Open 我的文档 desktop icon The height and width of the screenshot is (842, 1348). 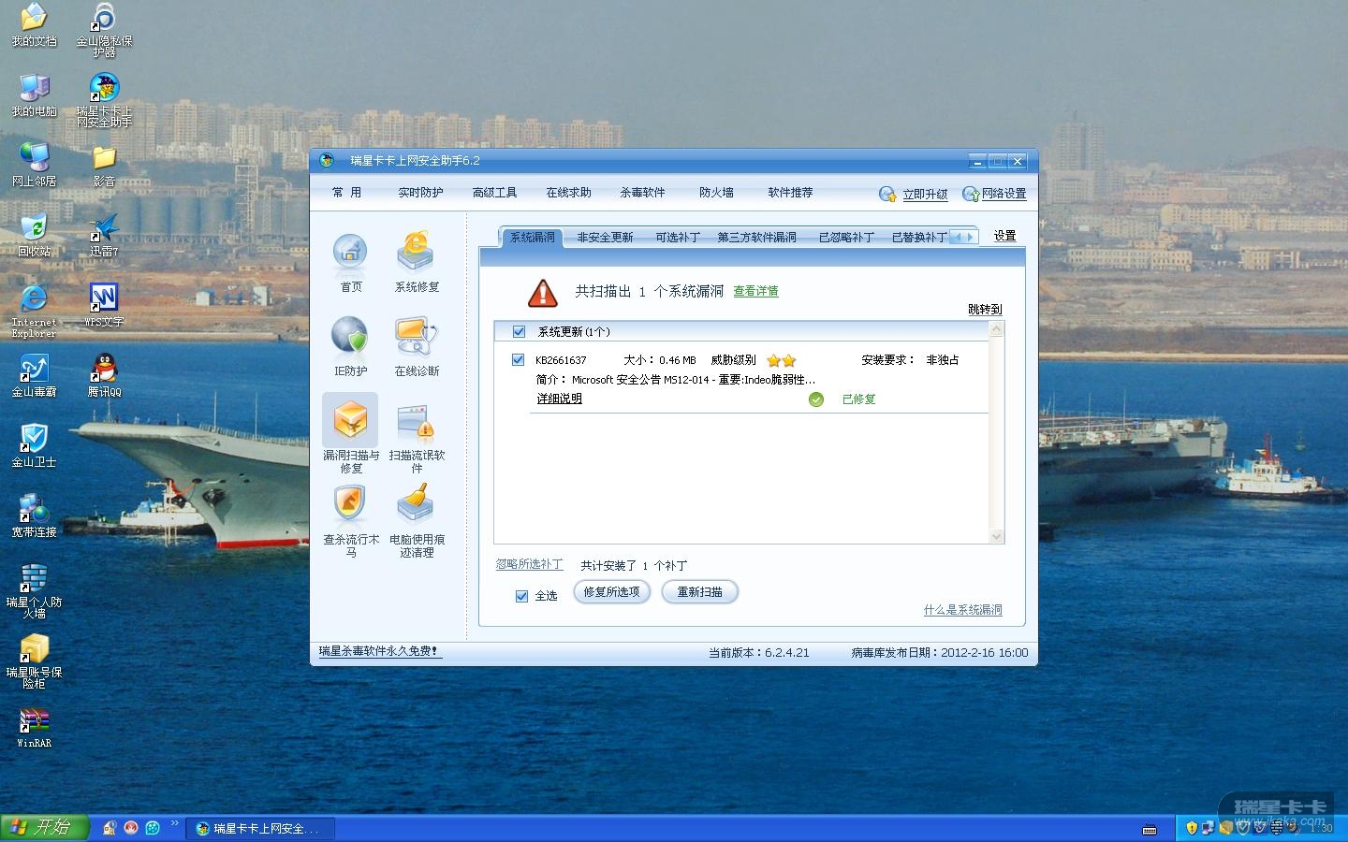coord(34,25)
